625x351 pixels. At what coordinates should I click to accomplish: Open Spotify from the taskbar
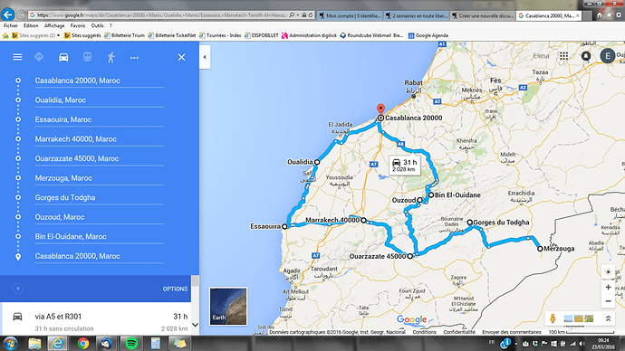pos(131,344)
